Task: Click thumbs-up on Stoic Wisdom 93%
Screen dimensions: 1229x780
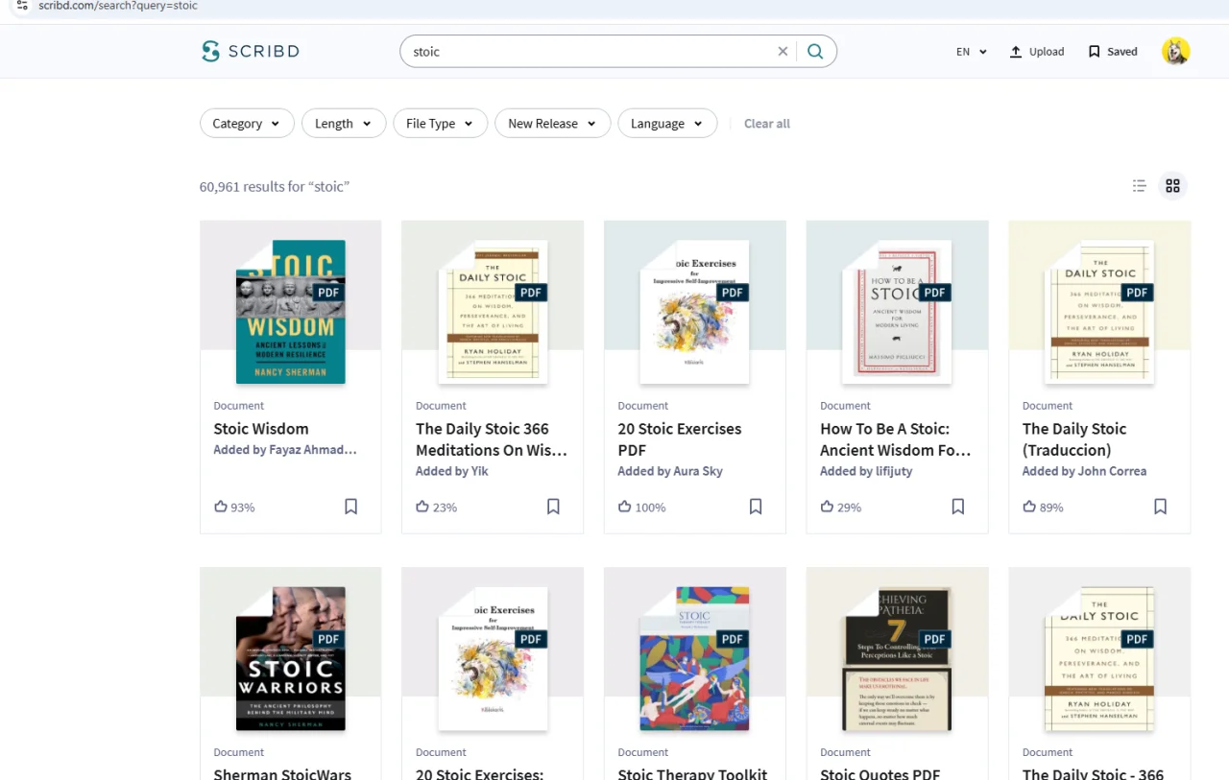Action: 221,507
